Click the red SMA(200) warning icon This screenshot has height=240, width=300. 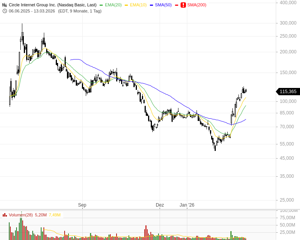[x=183, y=5]
